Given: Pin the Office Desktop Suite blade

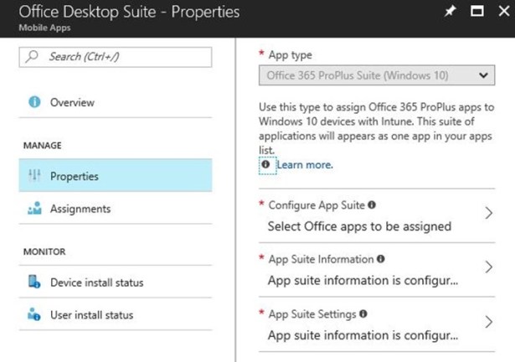Looking at the screenshot, I should (x=450, y=12).
